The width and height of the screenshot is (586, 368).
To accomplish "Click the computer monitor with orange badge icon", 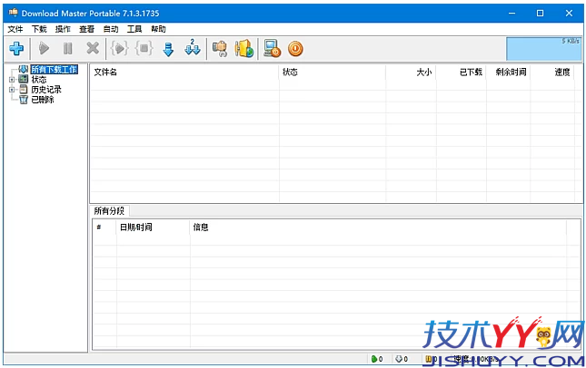I will (272, 48).
